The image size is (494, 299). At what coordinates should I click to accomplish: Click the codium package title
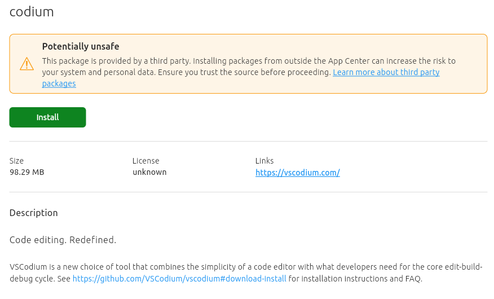32,12
